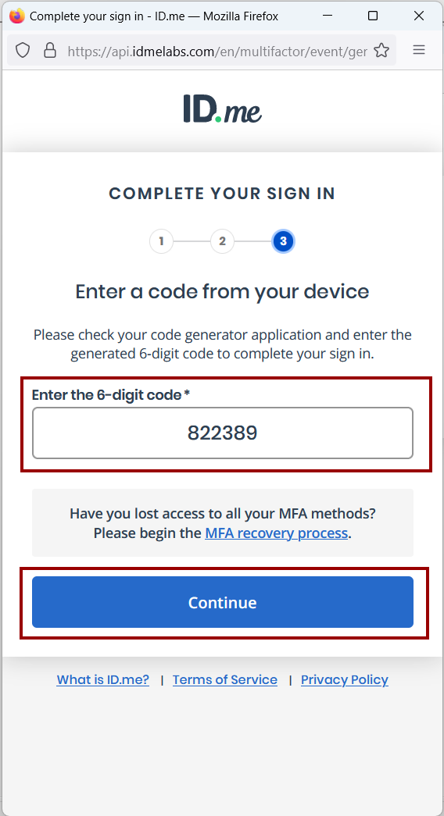
Task: Open the What is ID.me? link
Action: pos(102,679)
